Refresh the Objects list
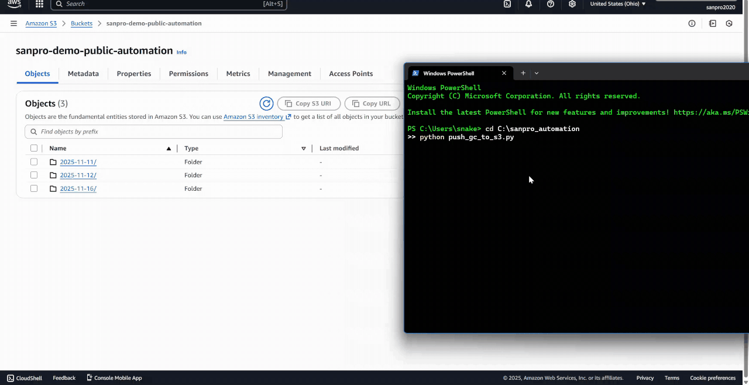This screenshot has width=749, height=385. coord(266,103)
